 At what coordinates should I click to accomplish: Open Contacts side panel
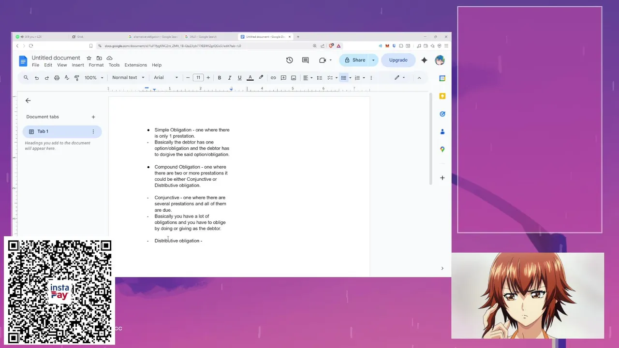point(442,131)
